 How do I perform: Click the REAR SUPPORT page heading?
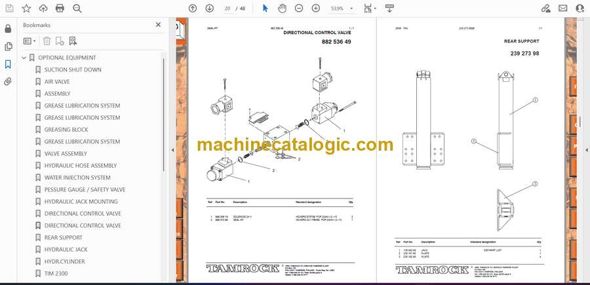click(x=522, y=41)
